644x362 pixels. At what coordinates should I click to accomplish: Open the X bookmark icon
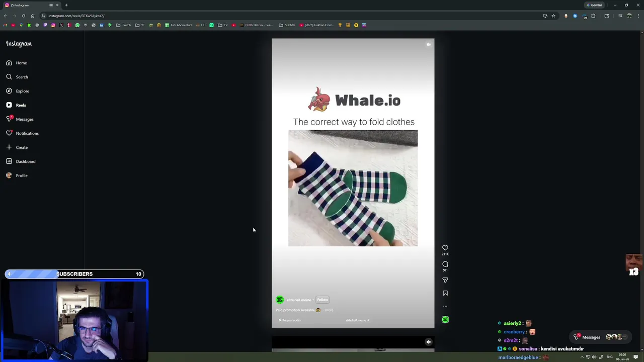(61, 25)
